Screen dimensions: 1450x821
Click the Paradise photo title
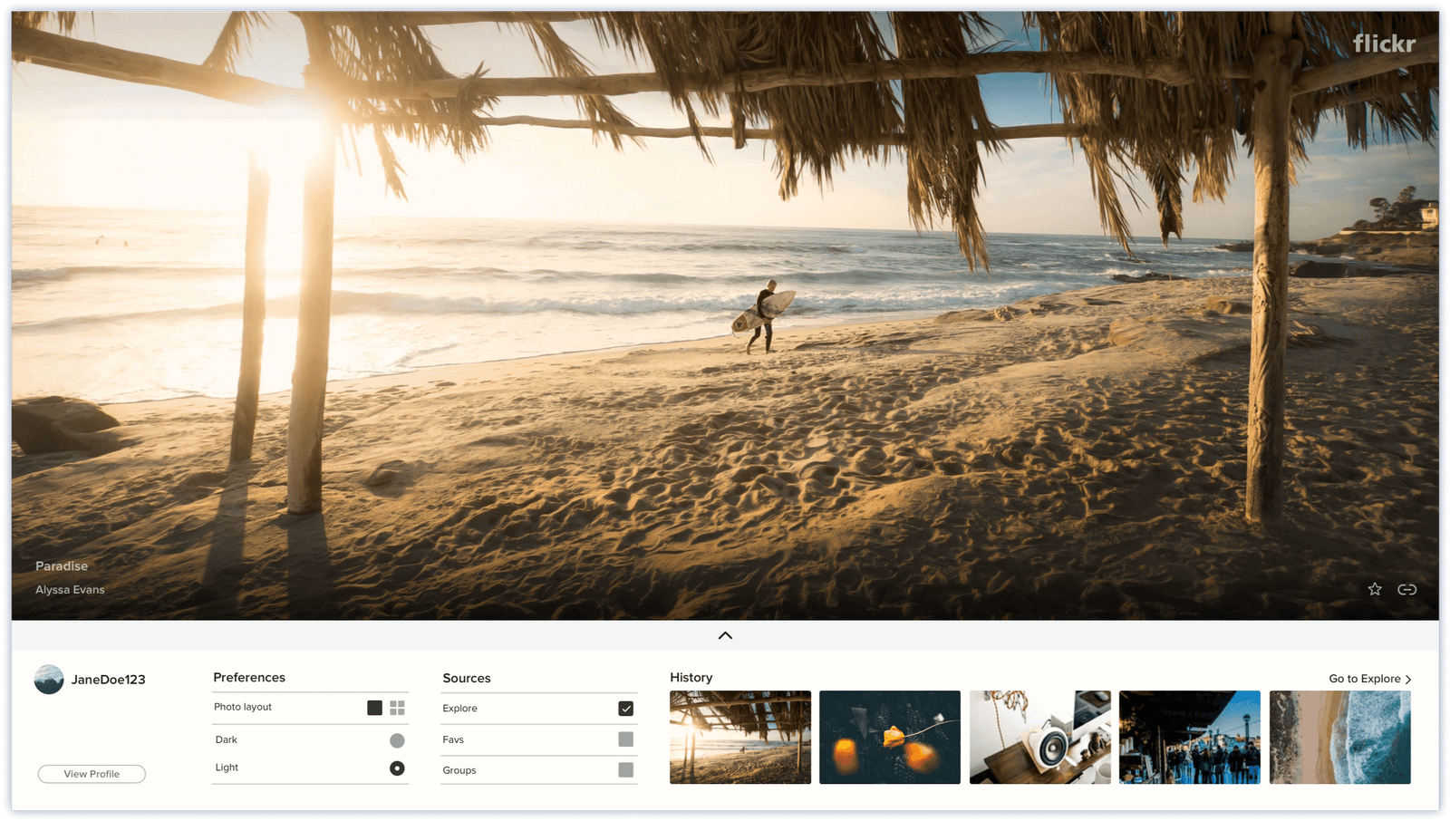click(62, 565)
